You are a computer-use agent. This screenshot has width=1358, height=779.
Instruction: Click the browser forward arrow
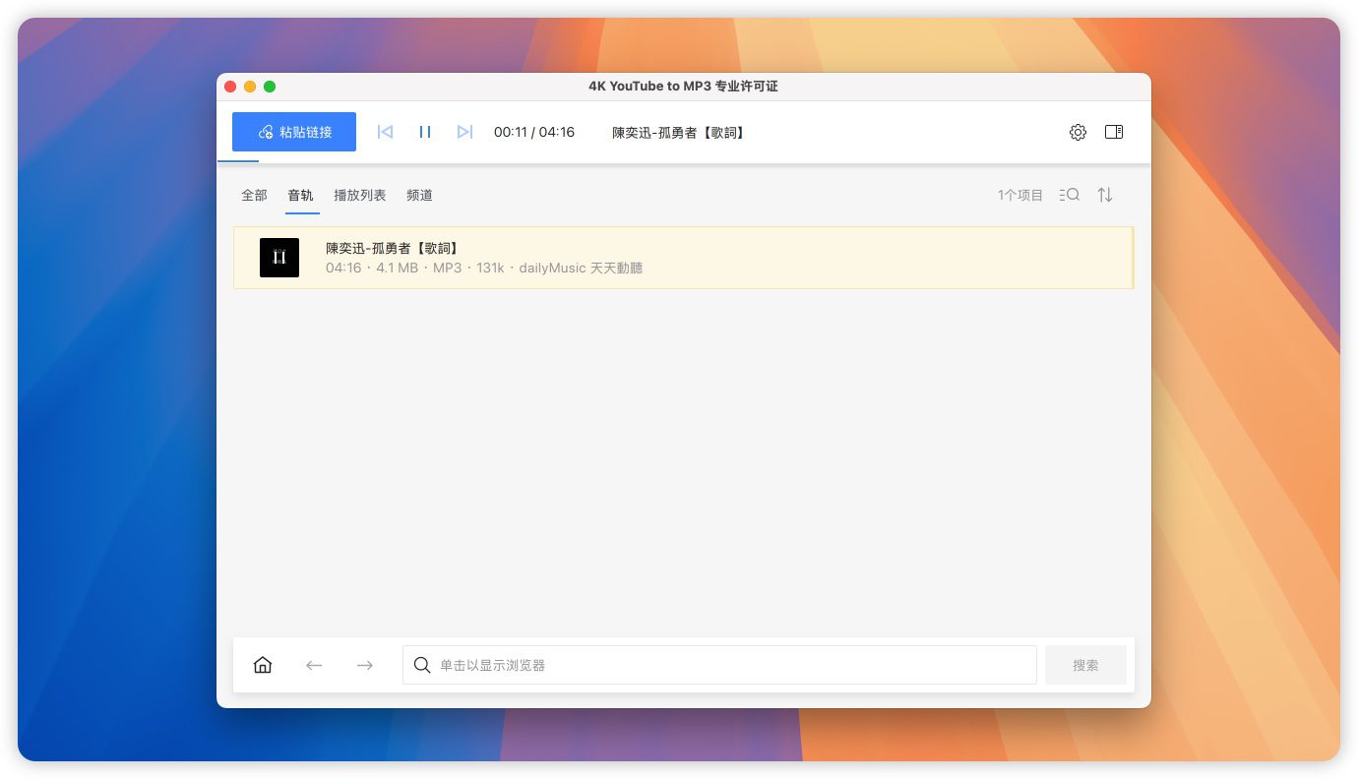[365, 665]
